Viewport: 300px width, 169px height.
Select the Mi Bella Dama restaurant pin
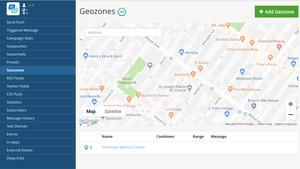pos(242,39)
